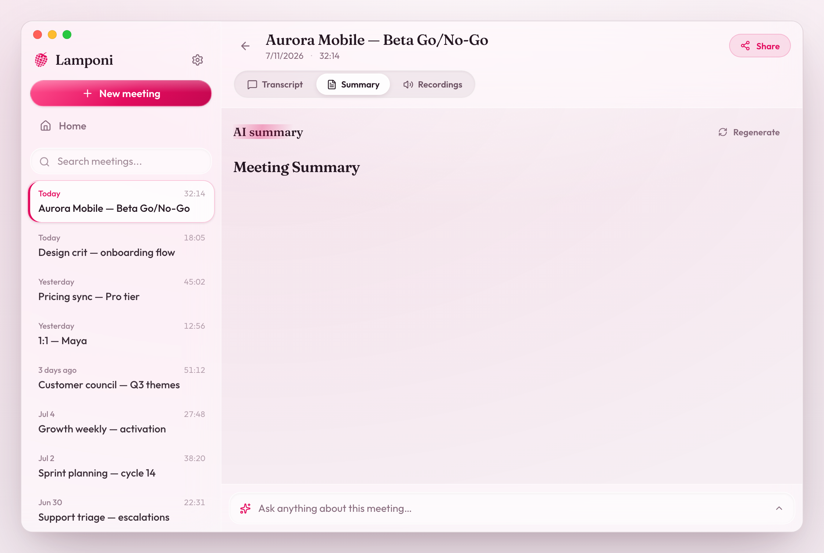
Task: Switch to the Transcript tab
Action: 275,85
